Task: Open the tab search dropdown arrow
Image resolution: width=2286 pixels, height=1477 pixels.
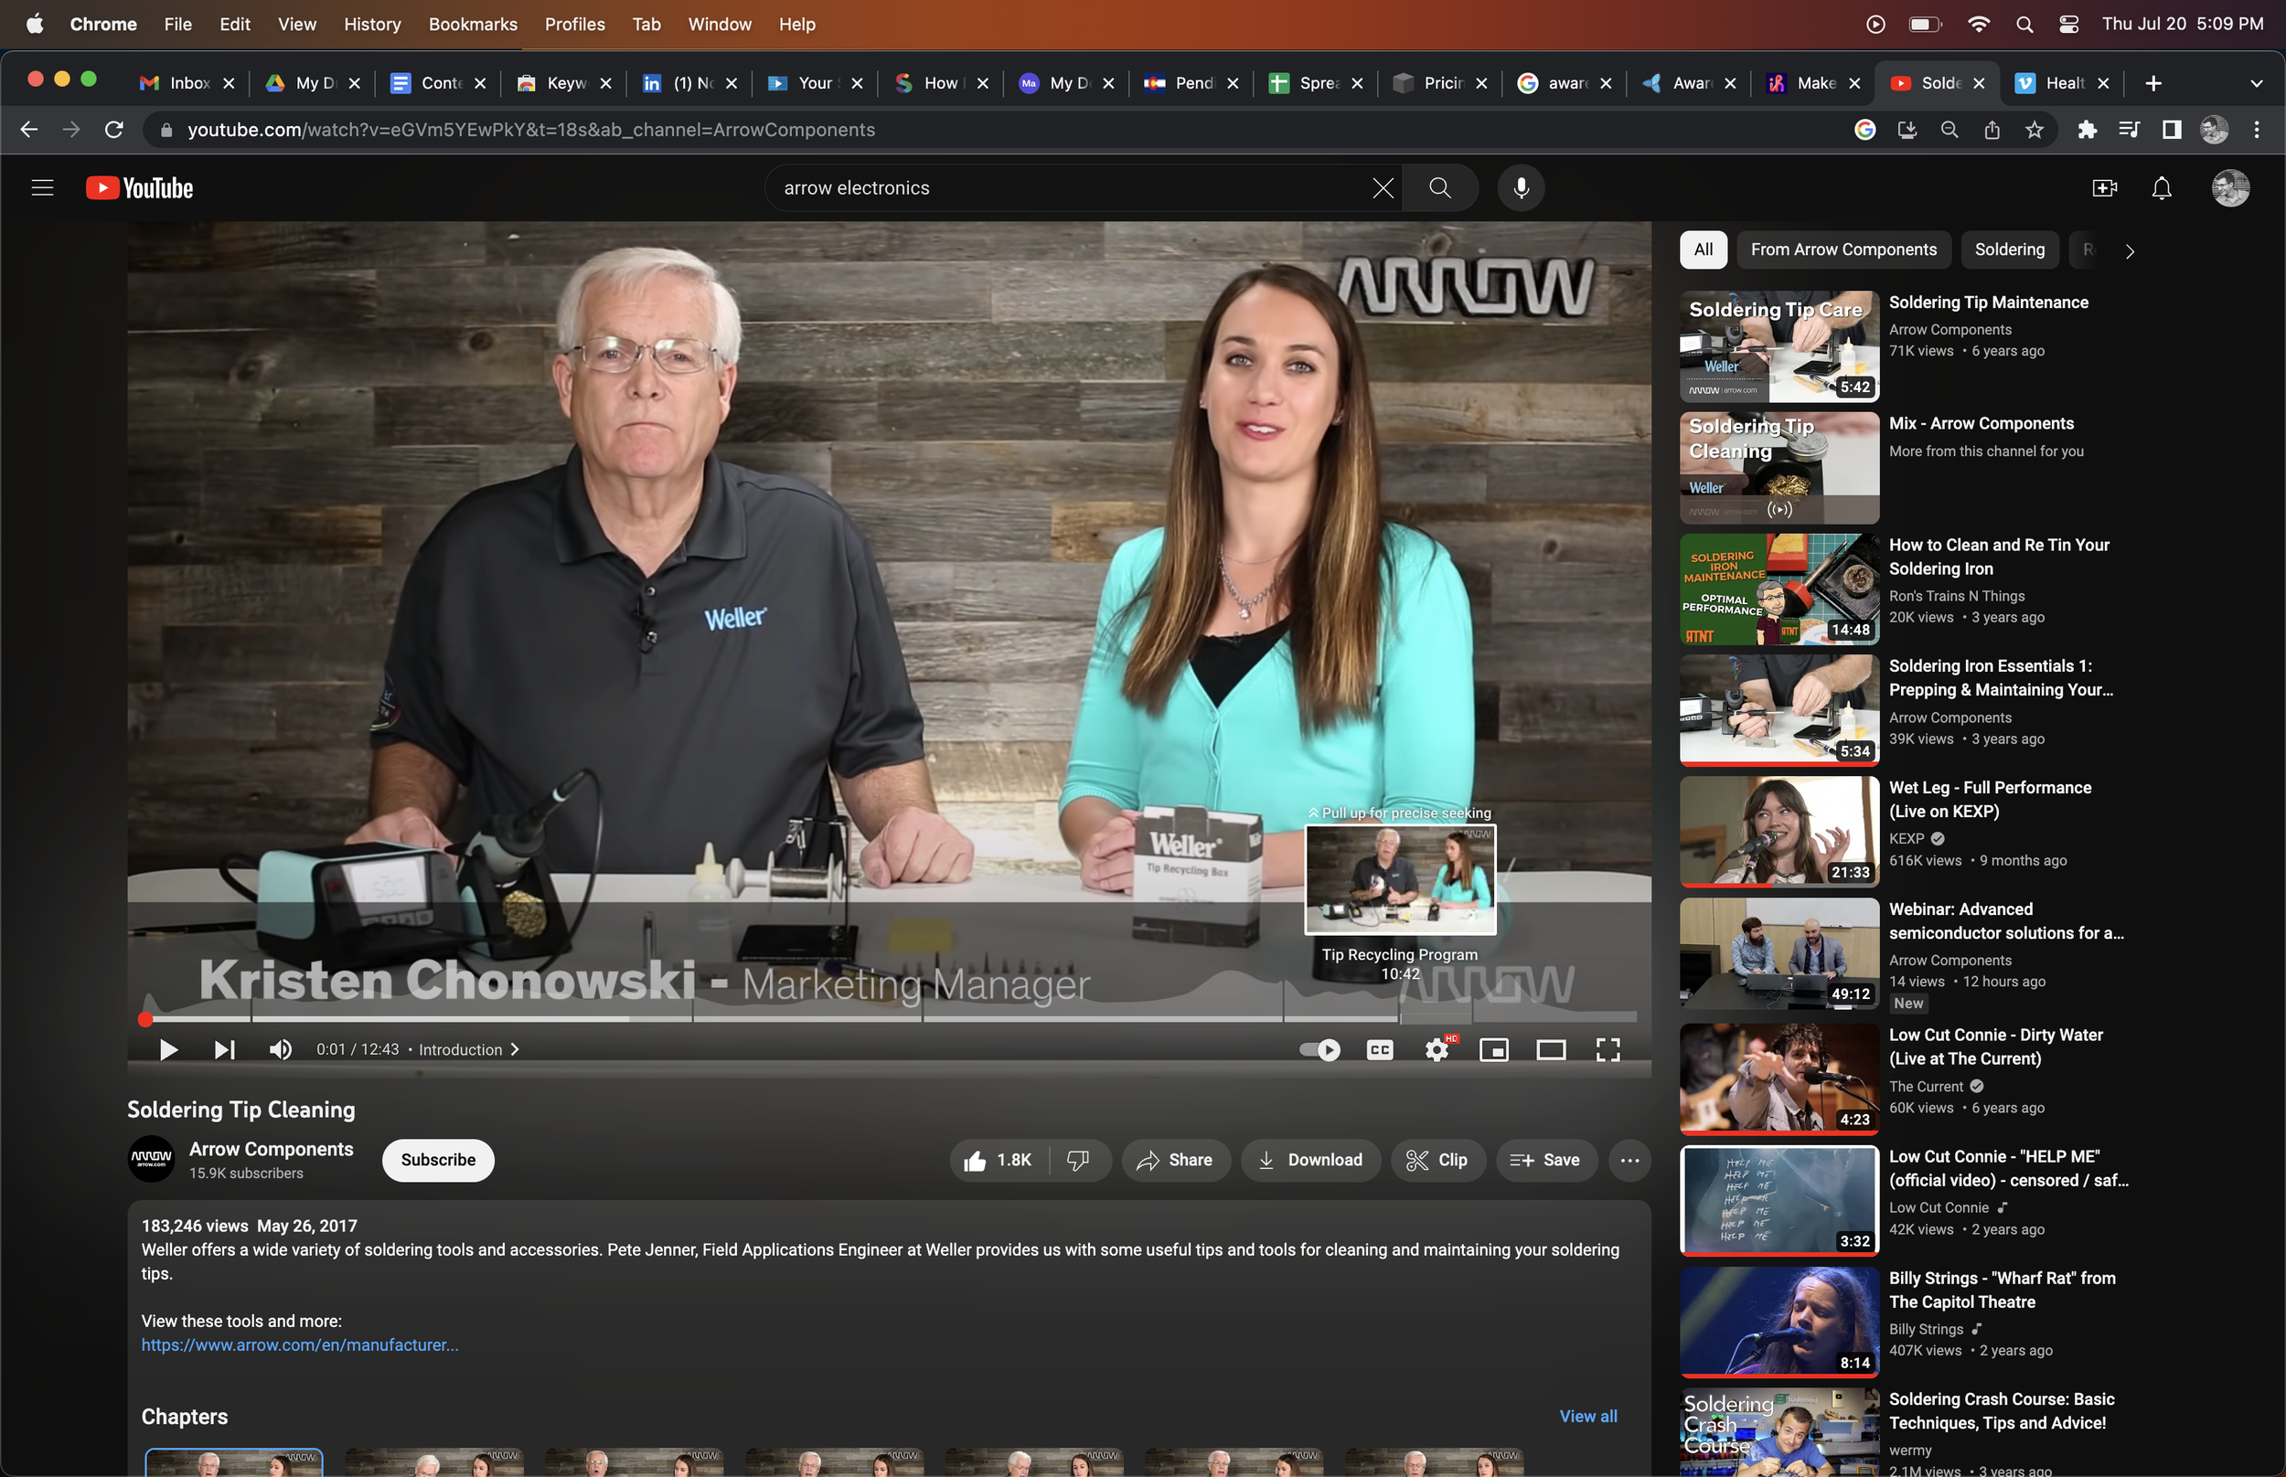Action: pos(2256,83)
